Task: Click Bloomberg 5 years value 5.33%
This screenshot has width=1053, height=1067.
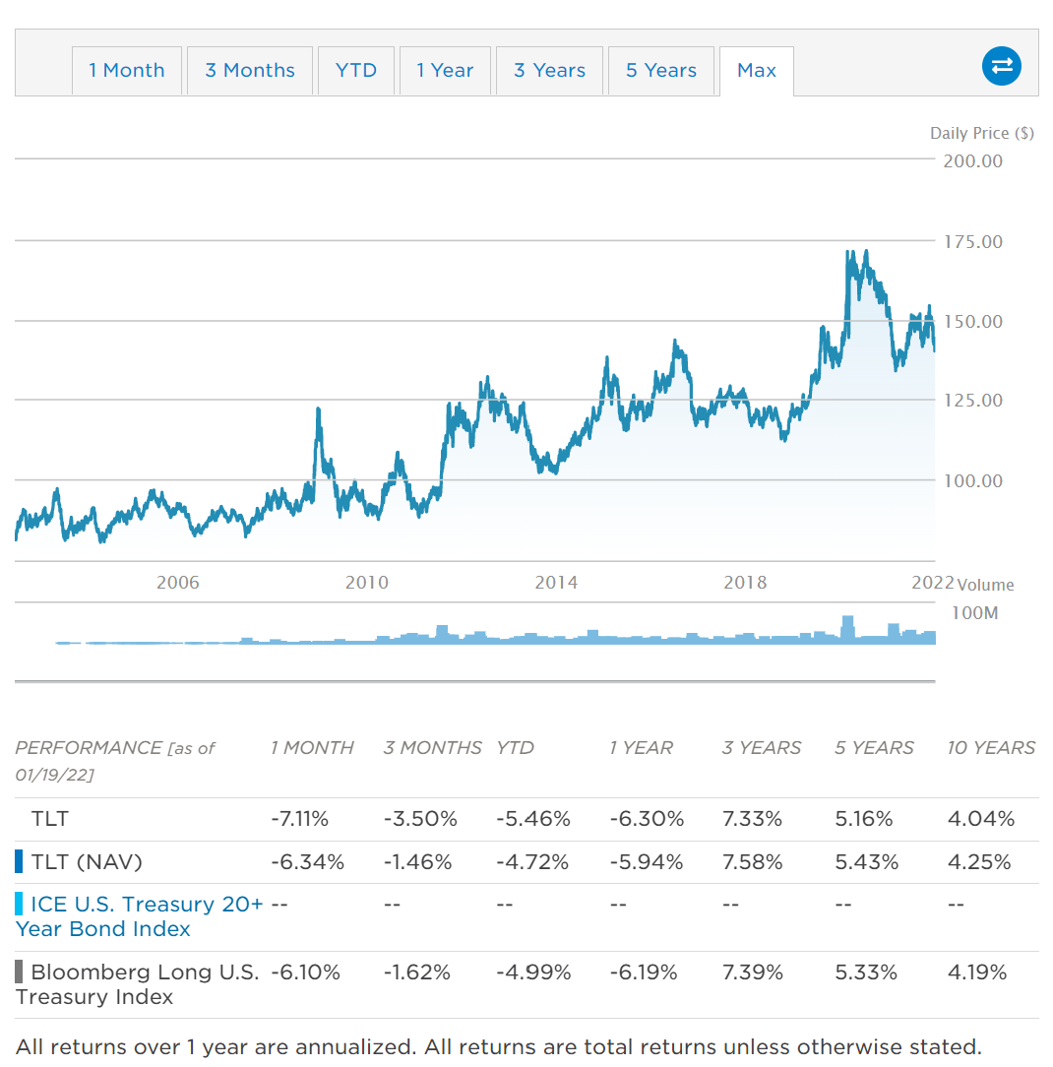Action: pos(866,972)
